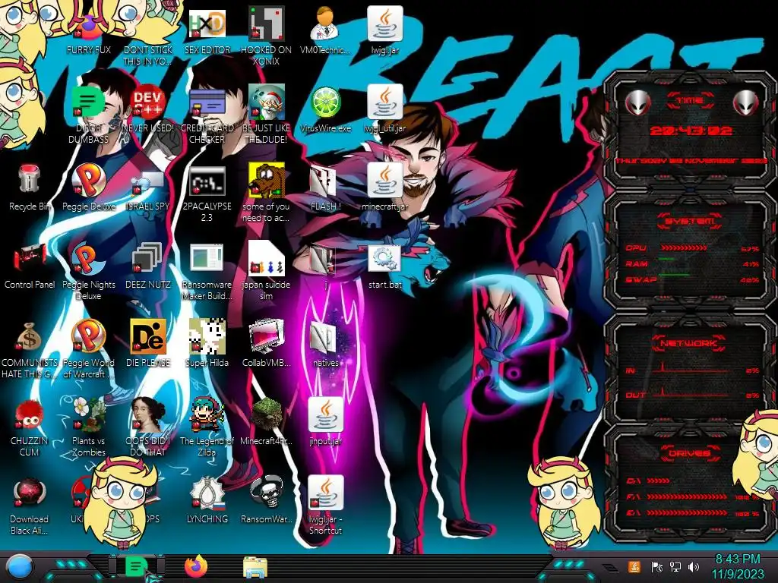Open the Recycle Bin icon
This screenshot has width=778, height=583.
[29, 179]
